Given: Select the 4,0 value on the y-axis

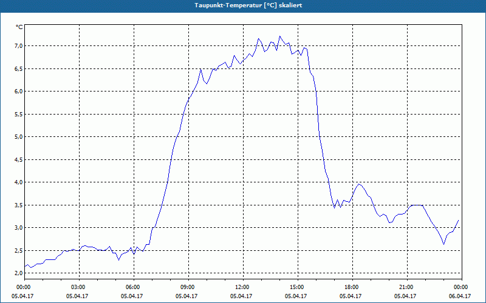Looking at the screenshot, I should click(x=19, y=182).
